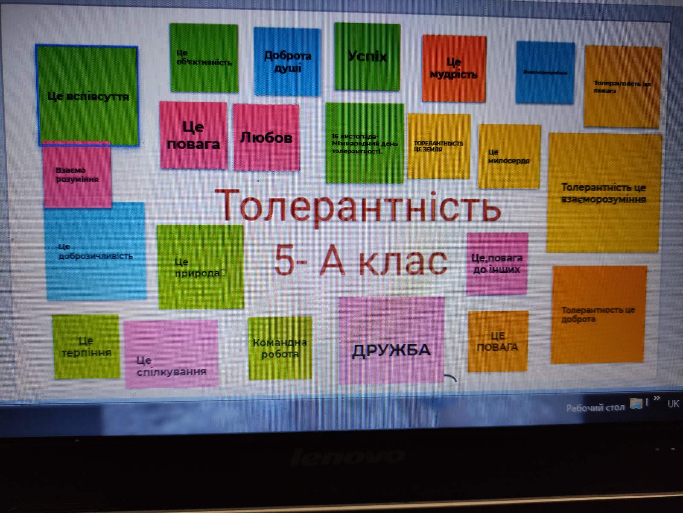683x513 pixels.
Task: Open the 'Рабочий стол' taskbar toolbar
Action: click(595, 408)
